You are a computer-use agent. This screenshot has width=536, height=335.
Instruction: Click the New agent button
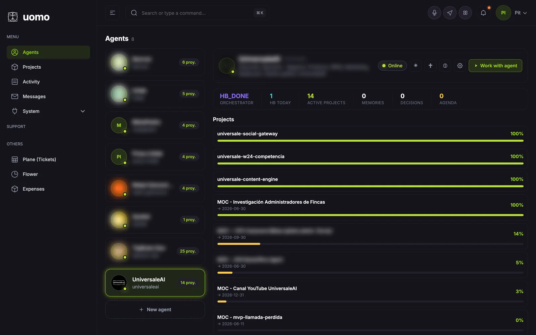(x=155, y=310)
